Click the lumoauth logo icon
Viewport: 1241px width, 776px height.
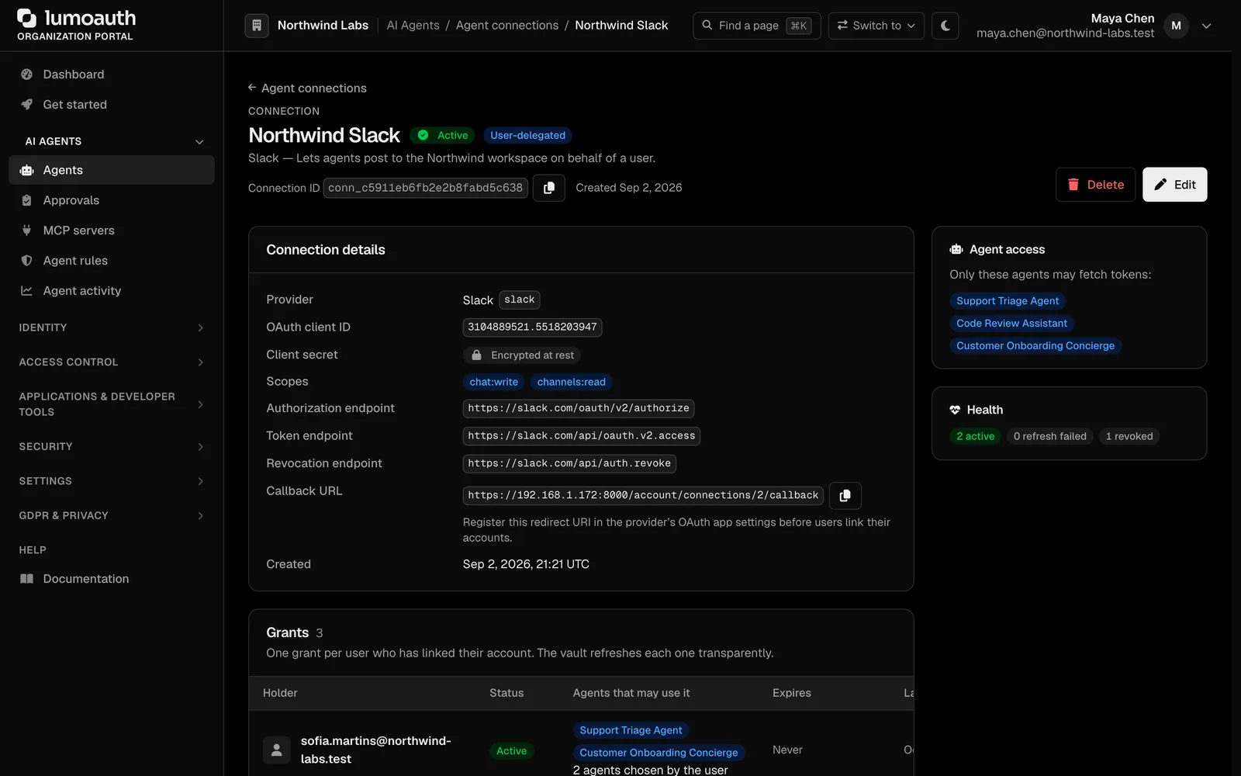coord(26,18)
